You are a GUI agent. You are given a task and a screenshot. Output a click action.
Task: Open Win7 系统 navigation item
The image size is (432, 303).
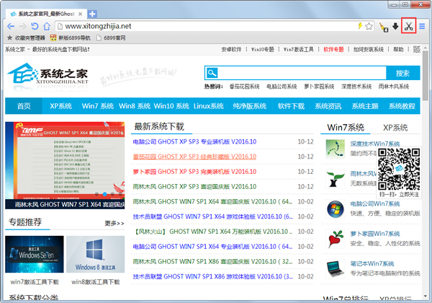click(x=98, y=106)
